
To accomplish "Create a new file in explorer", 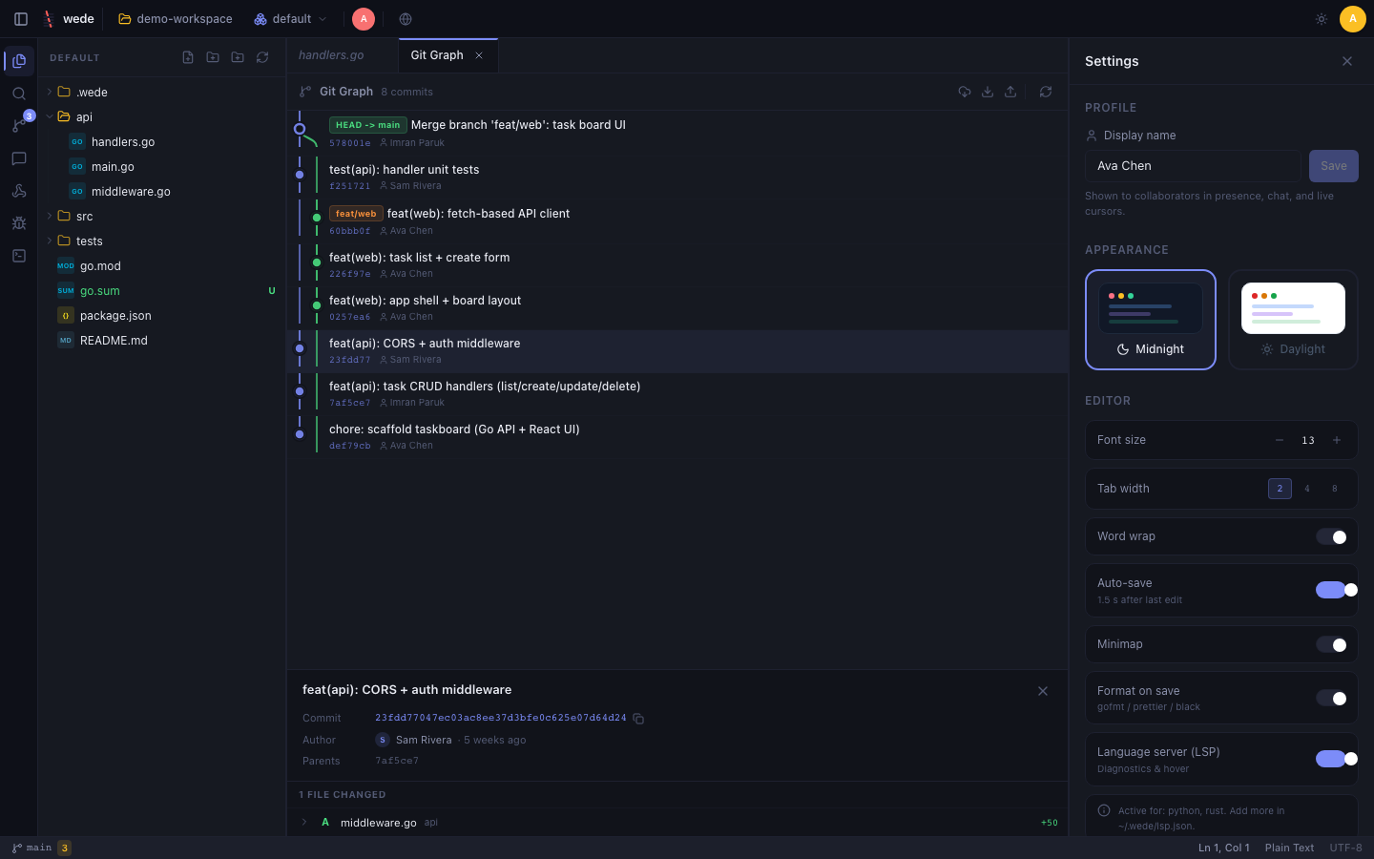I will (x=188, y=57).
